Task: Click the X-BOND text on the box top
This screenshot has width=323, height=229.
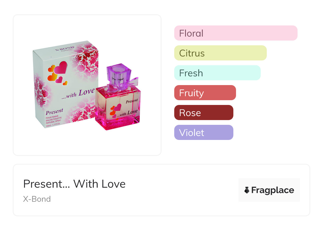Action: point(64,49)
